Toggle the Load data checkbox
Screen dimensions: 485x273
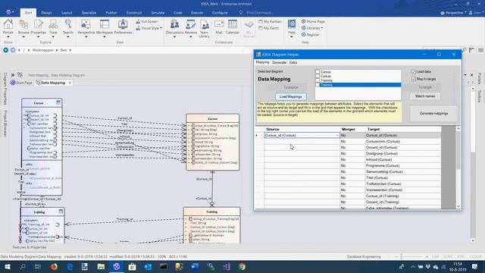point(414,71)
